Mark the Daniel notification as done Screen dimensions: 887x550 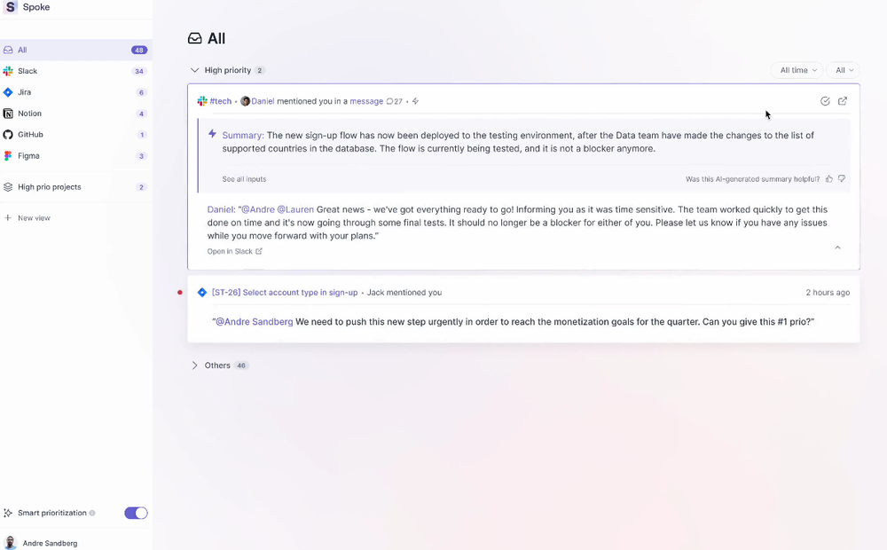tap(825, 100)
